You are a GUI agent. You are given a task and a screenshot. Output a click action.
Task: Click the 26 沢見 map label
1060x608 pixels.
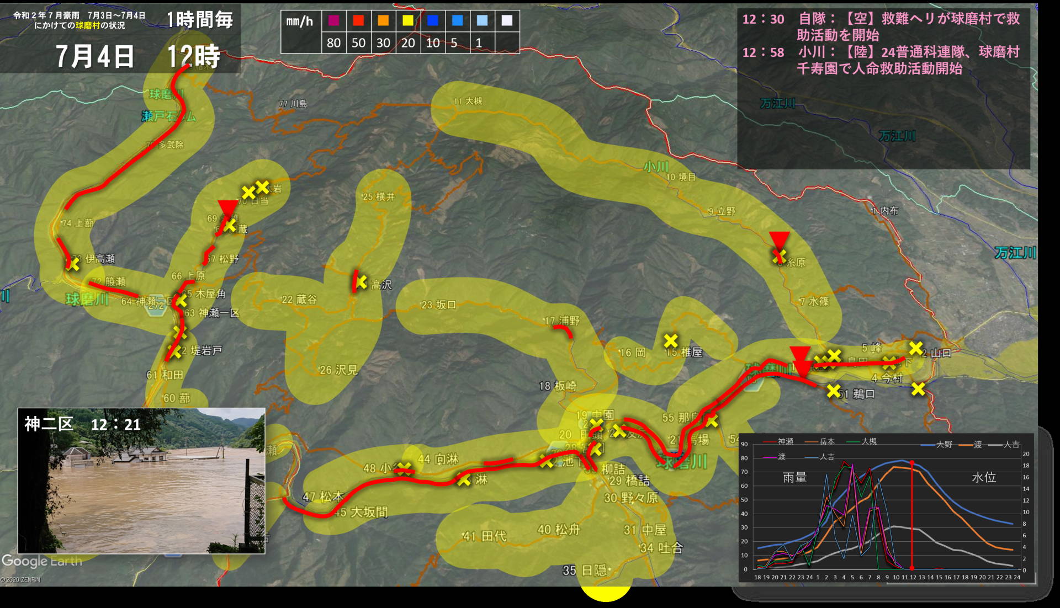pos(339,370)
